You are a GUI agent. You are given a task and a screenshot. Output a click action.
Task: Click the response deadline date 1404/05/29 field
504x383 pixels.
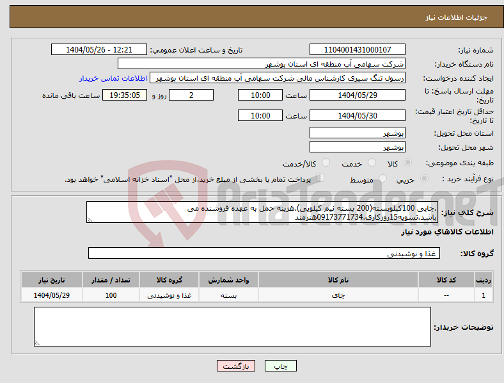coord(357,95)
